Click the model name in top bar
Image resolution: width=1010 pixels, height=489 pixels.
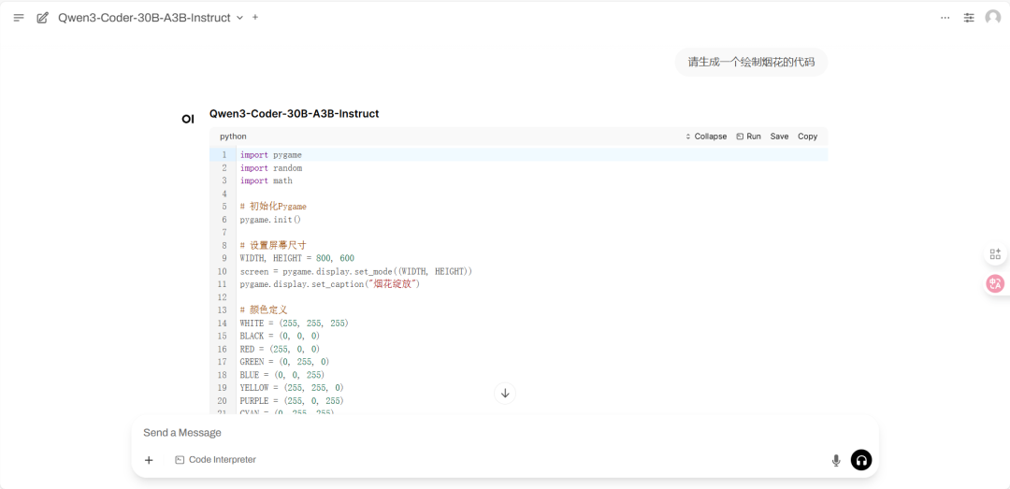coord(144,18)
